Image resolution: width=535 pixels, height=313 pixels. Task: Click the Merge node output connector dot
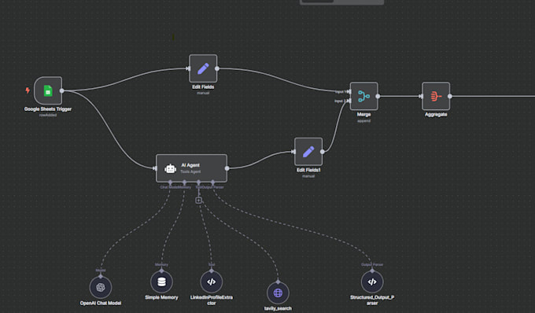pyautogui.click(x=378, y=96)
